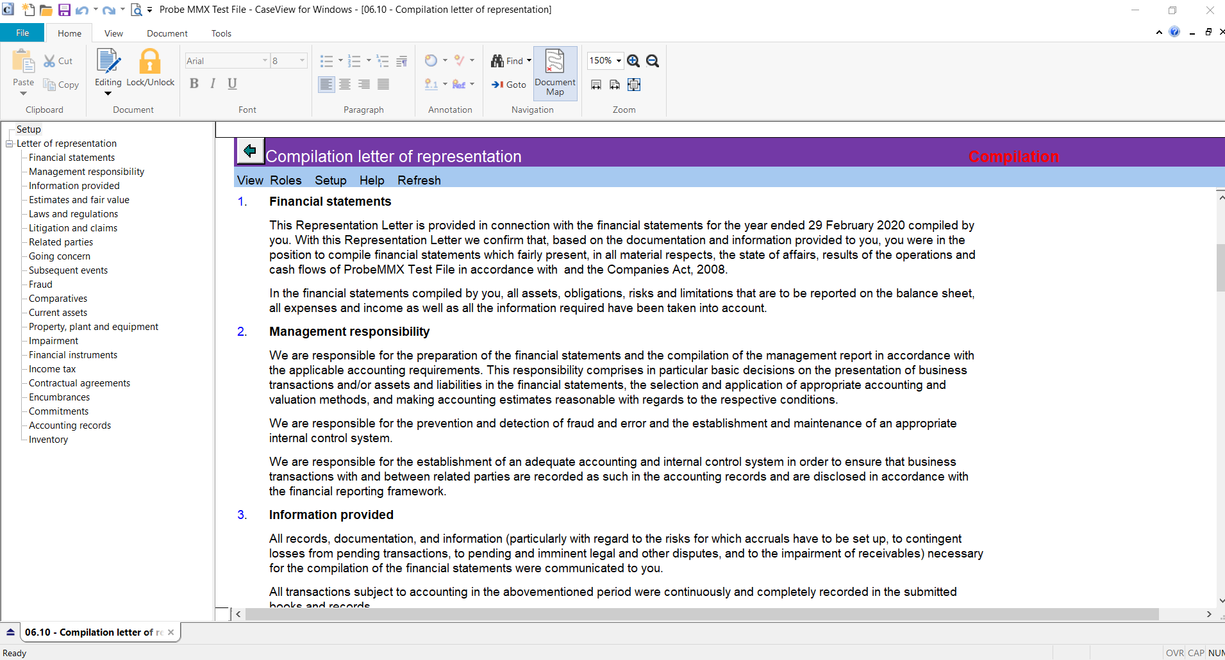This screenshot has height=660, width=1225.
Task: Expand the Editing mode dropdown
Action: (x=108, y=94)
